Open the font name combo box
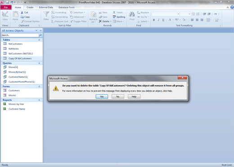The image size is (234, 167). tap(166, 14)
